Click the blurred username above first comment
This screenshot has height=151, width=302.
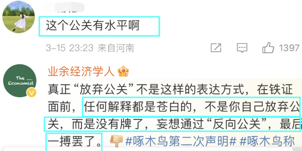click(x=64, y=7)
